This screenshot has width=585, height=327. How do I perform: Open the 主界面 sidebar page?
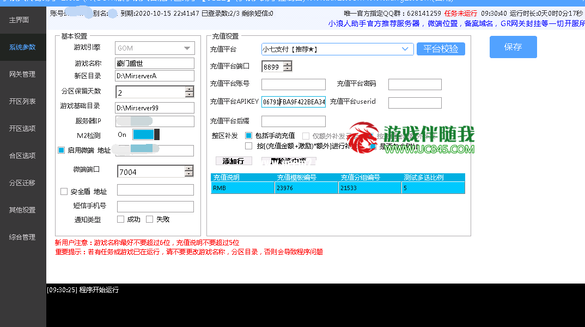click(19, 20)
